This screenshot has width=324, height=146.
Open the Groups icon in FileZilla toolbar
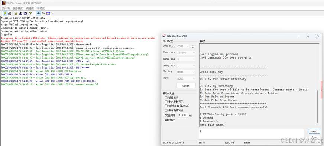pos(25,13)
